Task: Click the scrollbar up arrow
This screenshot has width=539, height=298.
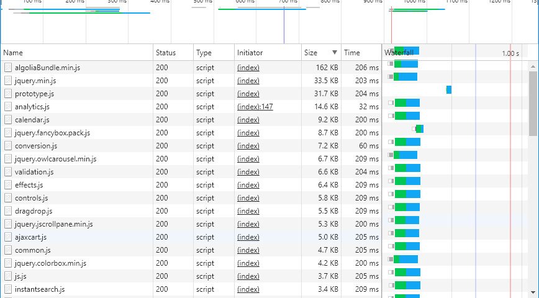Action: click(x=533, y=66)
